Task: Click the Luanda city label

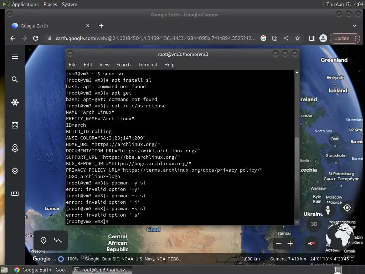Action: click(52, 208)
